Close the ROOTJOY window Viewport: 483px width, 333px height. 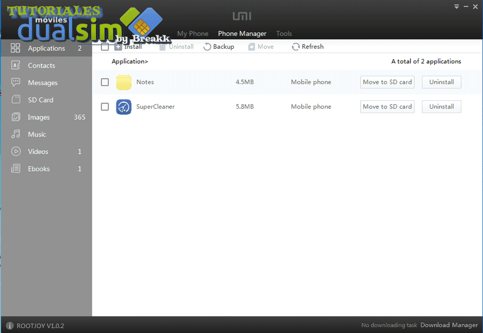[x=475, y=6]
